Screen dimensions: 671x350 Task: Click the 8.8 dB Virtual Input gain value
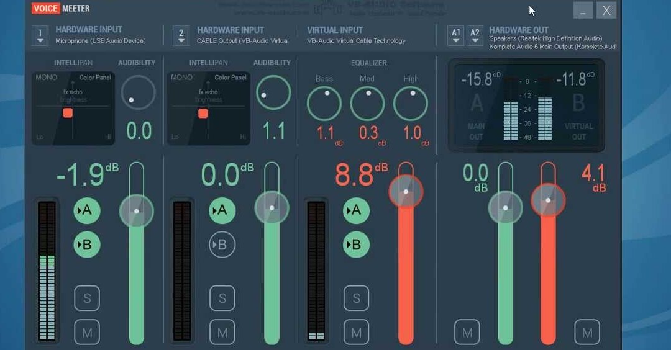(x=361, y=174)
